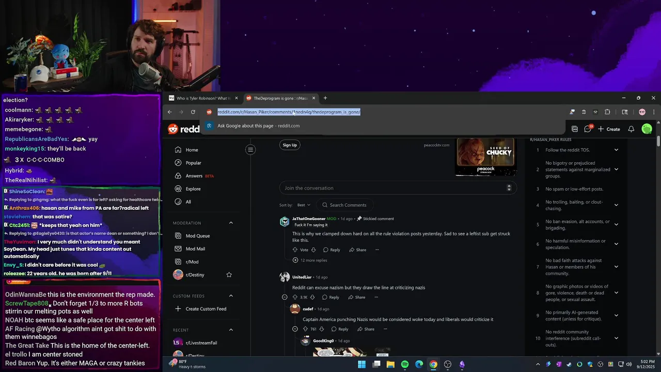The height and width of the screenshot is (372, 661).
Task: Open File Explorer from the taskbar
Action: coord(391,364)
